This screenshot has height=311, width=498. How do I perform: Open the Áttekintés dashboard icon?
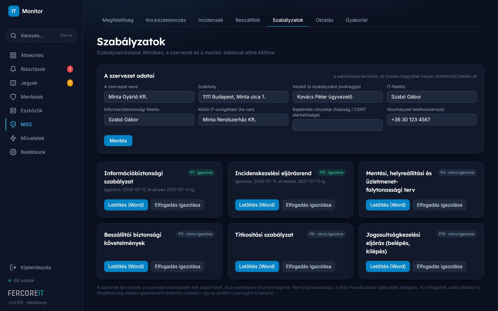pyautogui.click(x=13, y=55)
